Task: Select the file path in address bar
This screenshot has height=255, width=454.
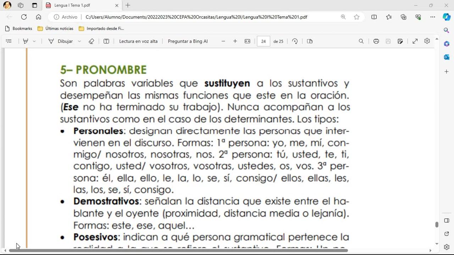Action: [x=196, y=17]
